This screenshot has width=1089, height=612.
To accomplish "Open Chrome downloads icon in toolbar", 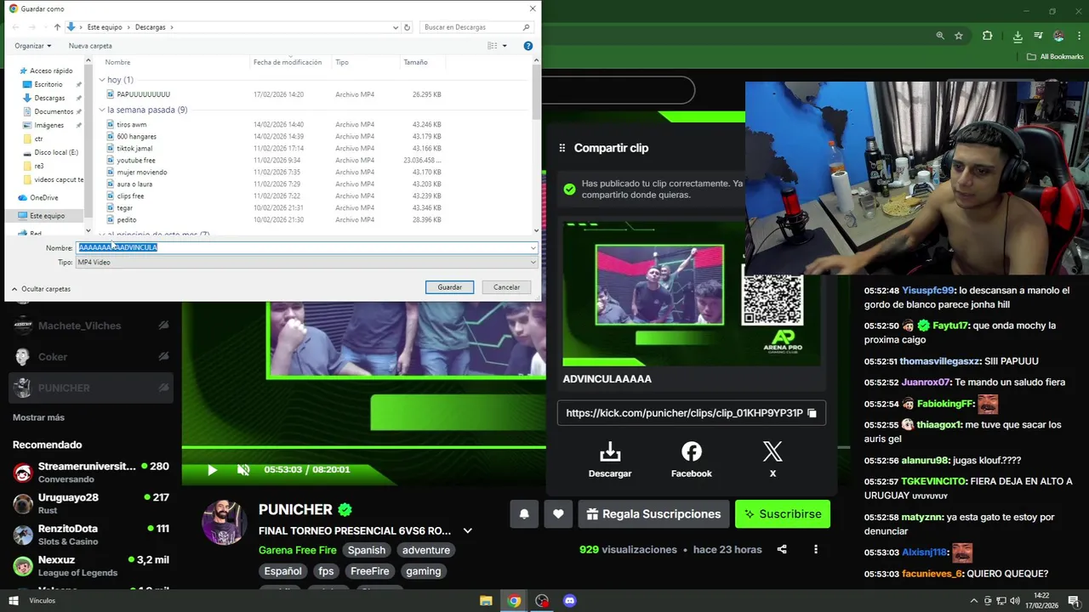I will click(1018, 36).
